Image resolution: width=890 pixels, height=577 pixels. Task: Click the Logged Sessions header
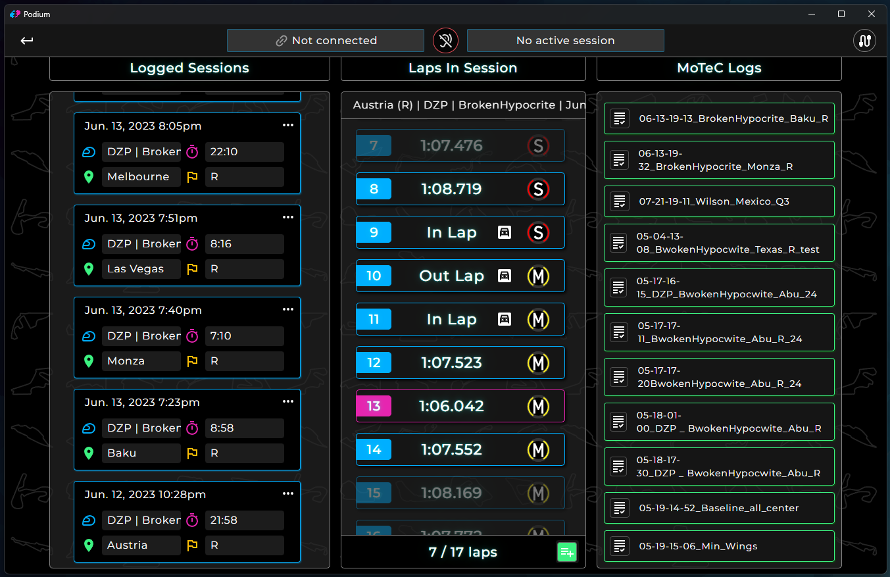point(189,68)
